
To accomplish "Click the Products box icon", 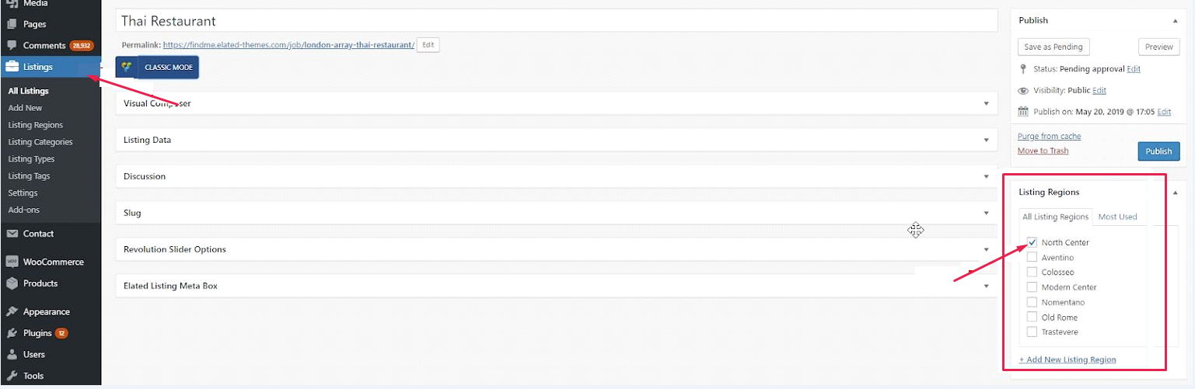I will (x=12, y=283).
